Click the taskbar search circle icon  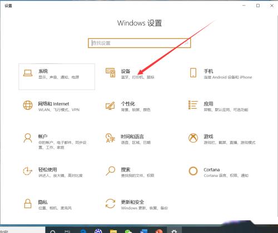coord(53,231)
